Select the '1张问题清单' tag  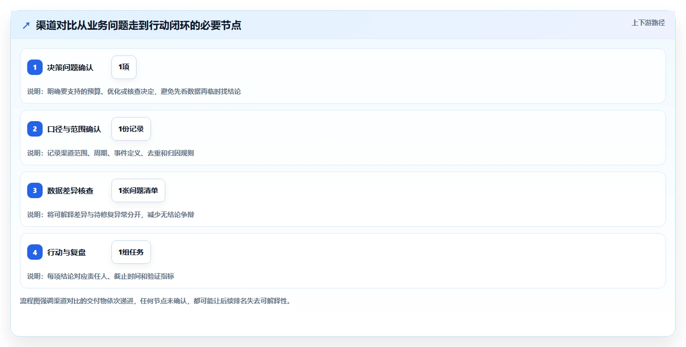click(138, 190)
